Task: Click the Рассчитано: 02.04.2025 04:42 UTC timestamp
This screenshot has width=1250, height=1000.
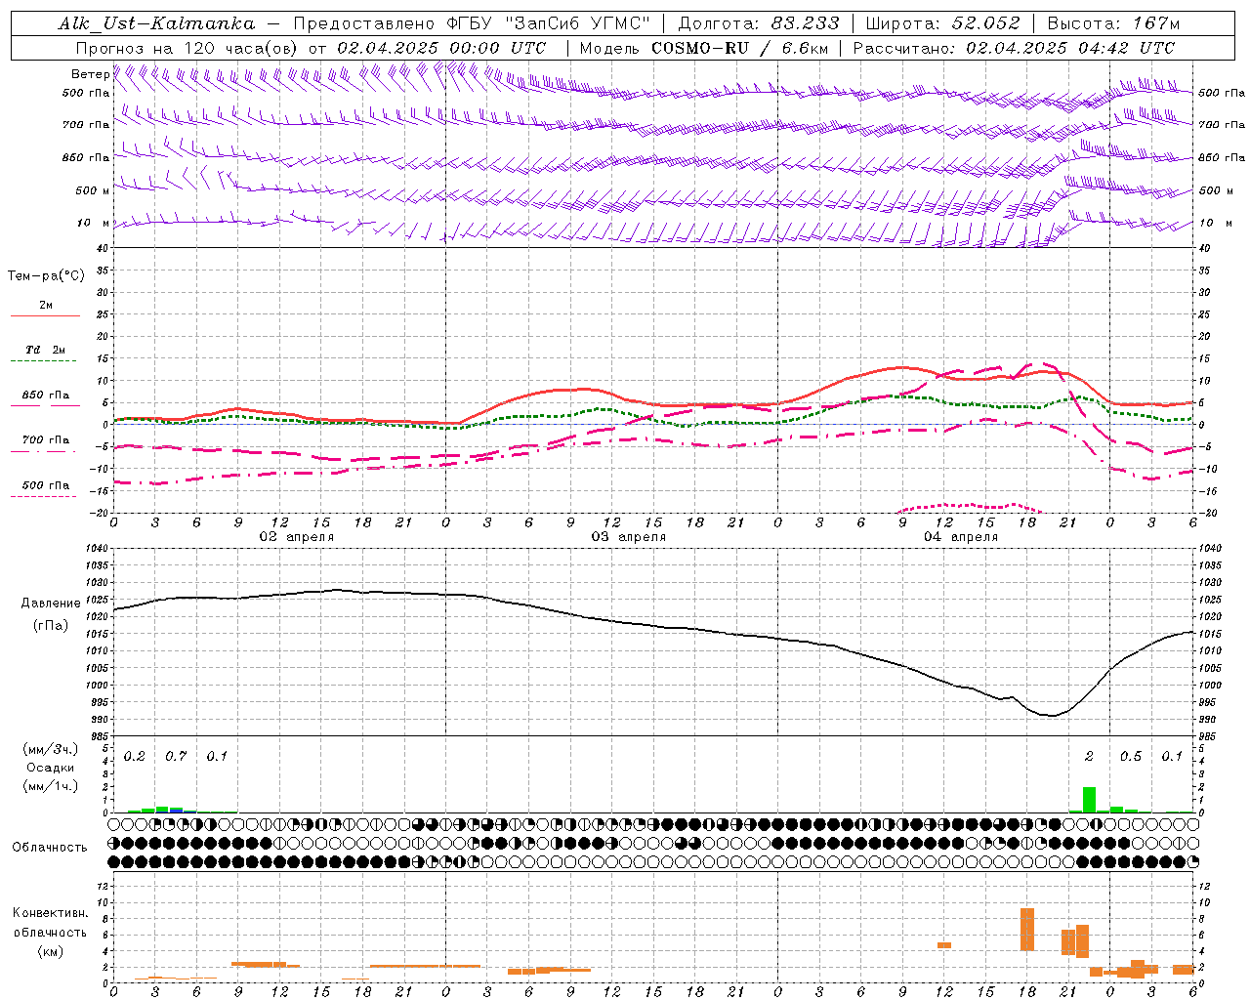Action: pyautogui.click(x=1014, y=48)
